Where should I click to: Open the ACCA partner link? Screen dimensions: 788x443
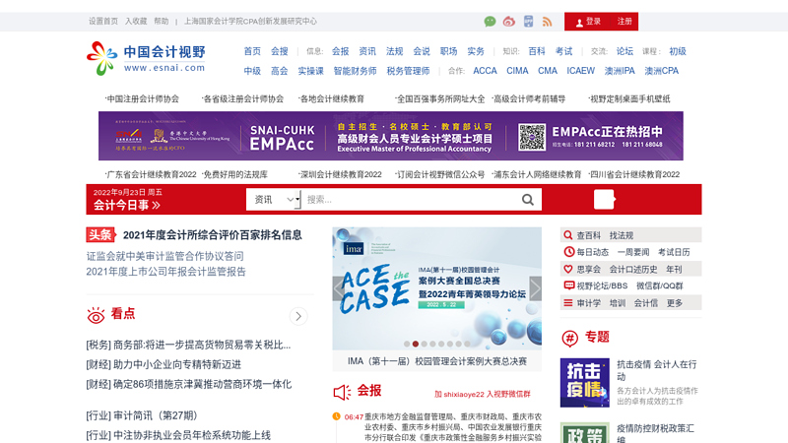485,71
